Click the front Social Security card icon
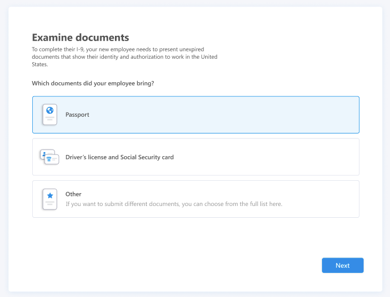 (52, 160)
